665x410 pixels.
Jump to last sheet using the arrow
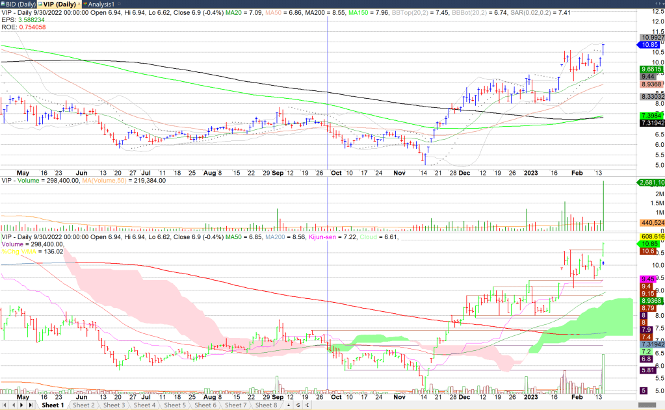[30, 405]
